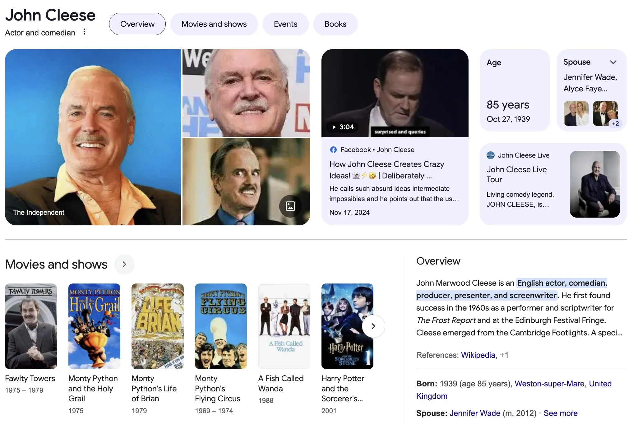This screenshot has height=424, width=633.
Task: Click the Facebook logo icon
Action: tap(333, 150)
